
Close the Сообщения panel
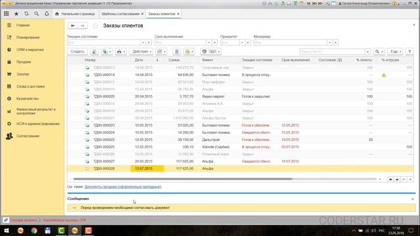coord(413,199)
